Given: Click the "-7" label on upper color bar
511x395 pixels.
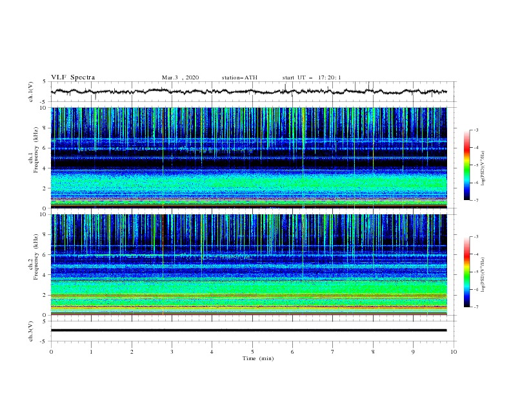Looking at the screenshot, I should pyautogui.click(x=476, y=201).
